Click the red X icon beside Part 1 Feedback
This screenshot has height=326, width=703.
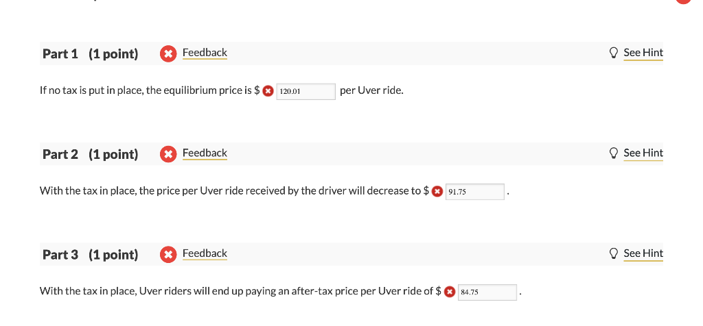click(x=168, y=54)
